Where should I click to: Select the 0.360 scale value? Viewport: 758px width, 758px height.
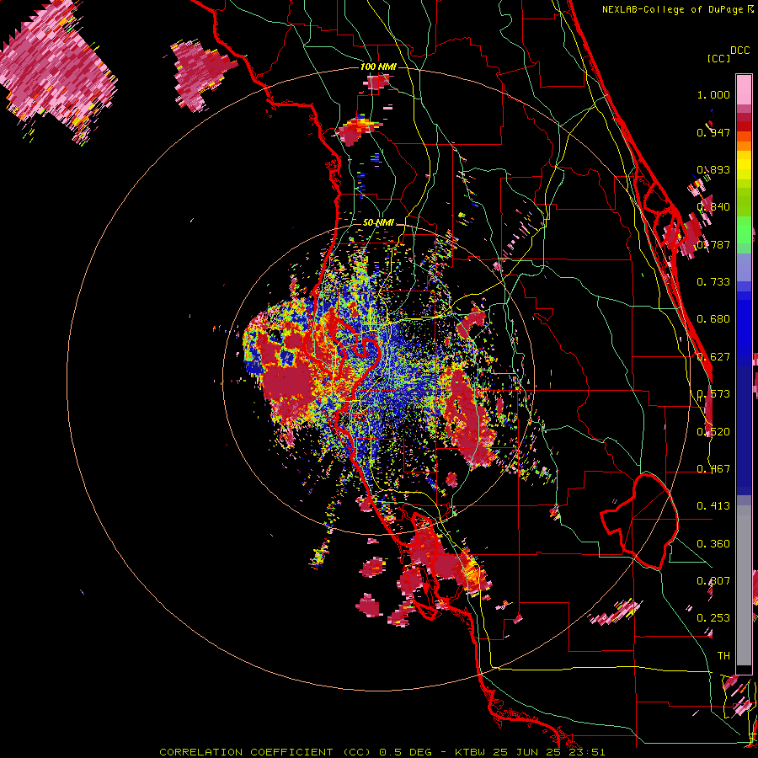[713, 544]
